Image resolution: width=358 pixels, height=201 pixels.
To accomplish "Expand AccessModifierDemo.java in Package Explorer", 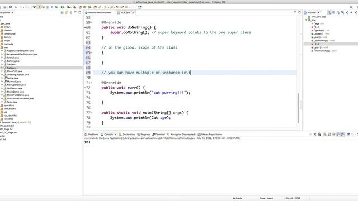I will (2, 51).
